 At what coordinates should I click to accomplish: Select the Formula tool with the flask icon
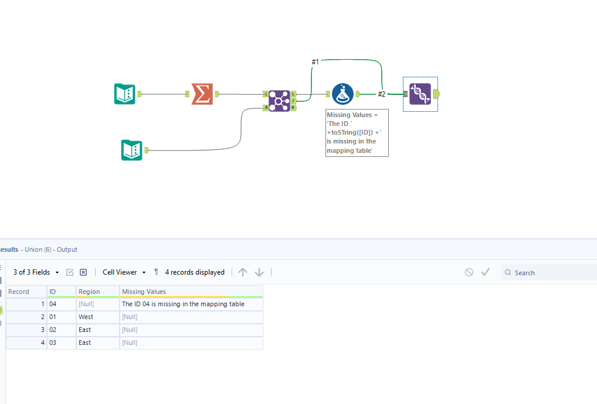point(342,93)
